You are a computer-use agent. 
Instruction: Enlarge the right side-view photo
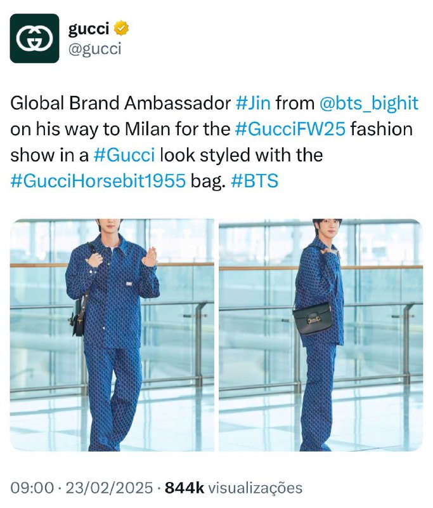321,335
